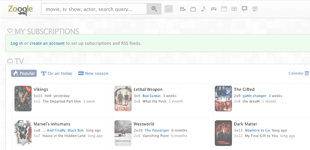Open the stacked pages news icon
This screenshot has height=150, width=310.
255,9
